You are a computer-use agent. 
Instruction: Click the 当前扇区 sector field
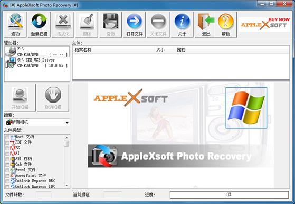coord(112,195)
